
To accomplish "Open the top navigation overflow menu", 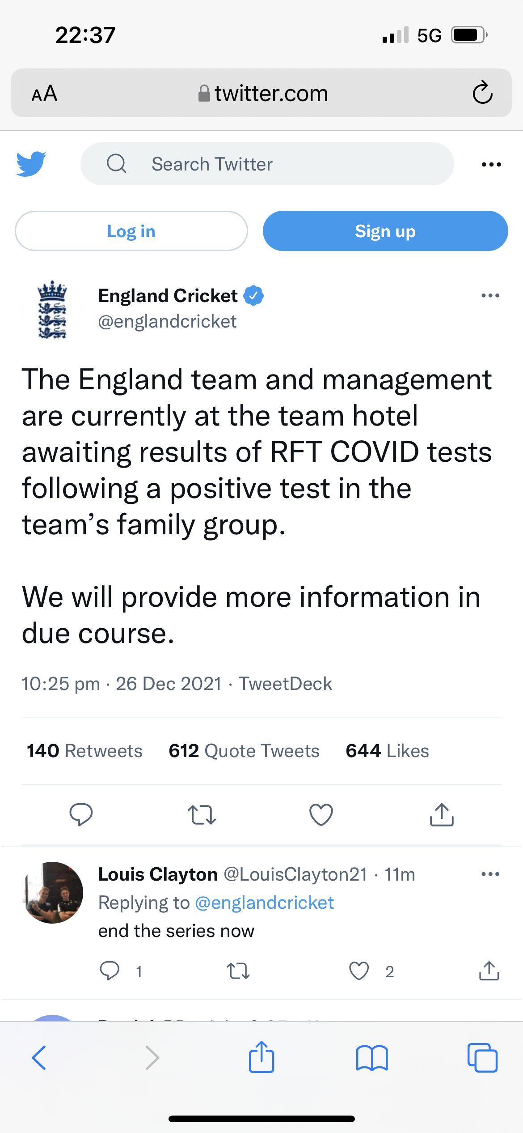I will coord(491,164).
